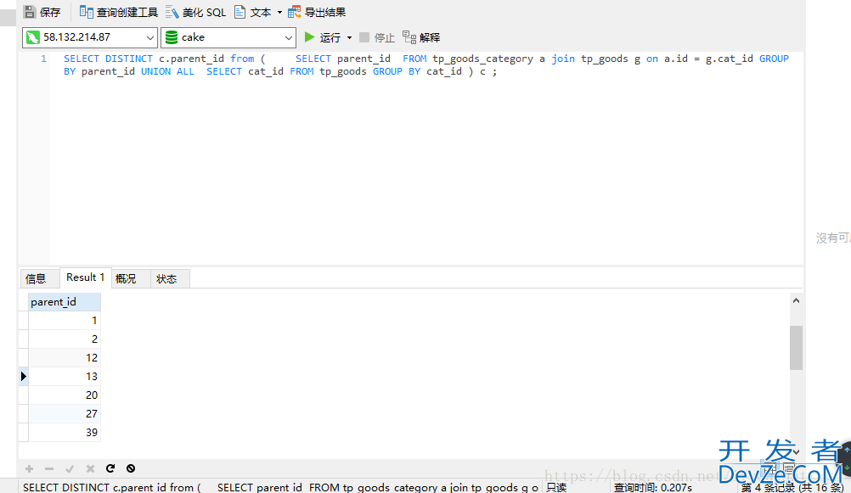Click the parent_id column header
Image resolution: width=851 pixels, height=493 pixels.
tap(65, 302)
